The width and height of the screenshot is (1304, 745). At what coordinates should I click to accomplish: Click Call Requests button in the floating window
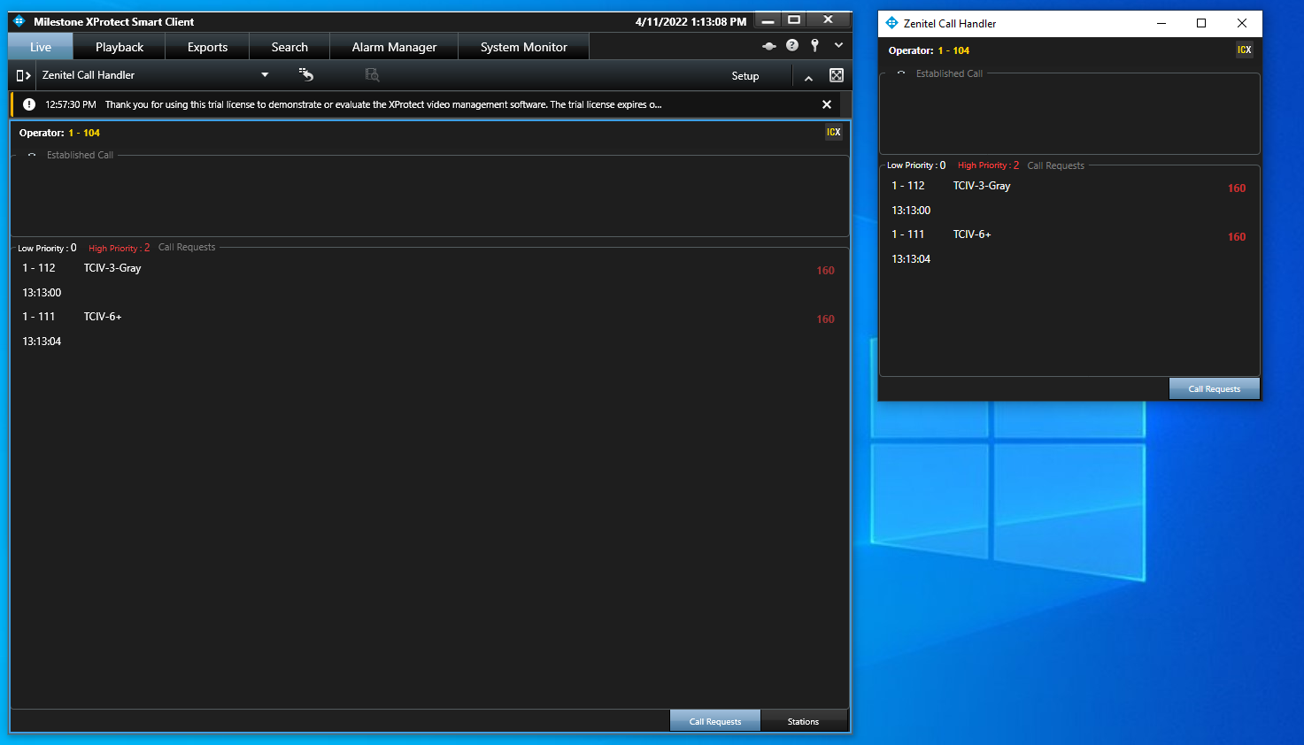[x=1214, y=388]
